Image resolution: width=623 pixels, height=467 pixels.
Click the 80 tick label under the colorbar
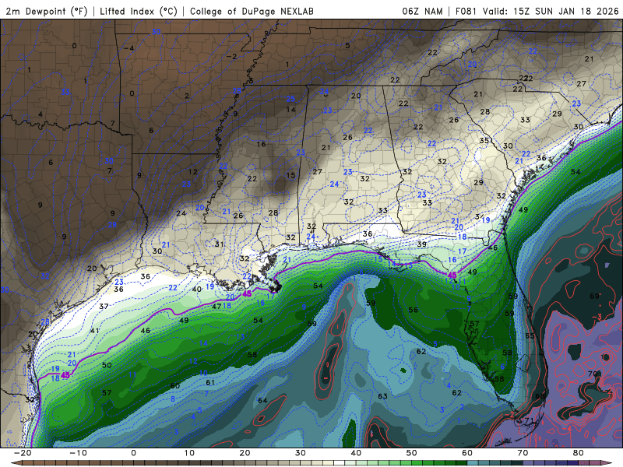(579, 453)
